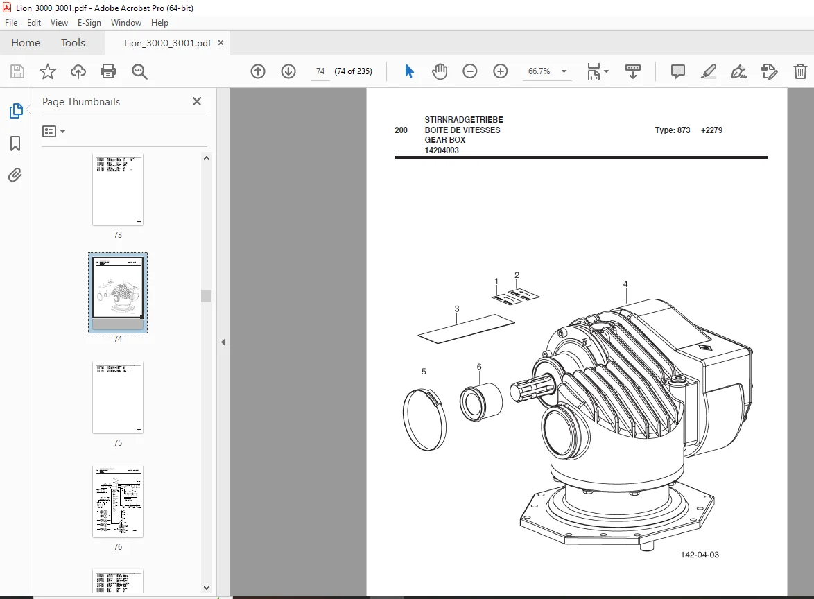Open the File menu
Image resolution: width=814 pixels, height=599 pixels.
point(11,23)
